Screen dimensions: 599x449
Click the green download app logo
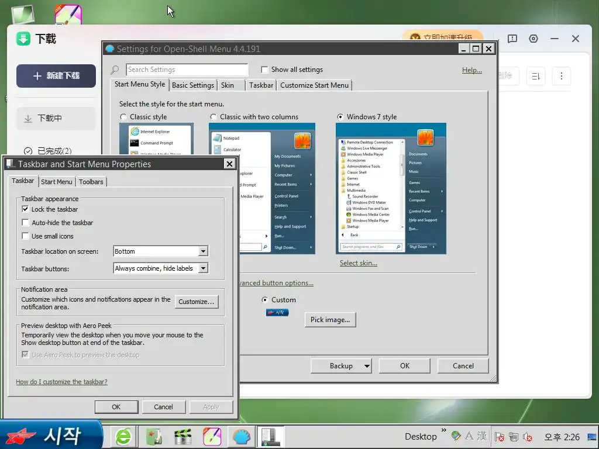pos(23,39)
